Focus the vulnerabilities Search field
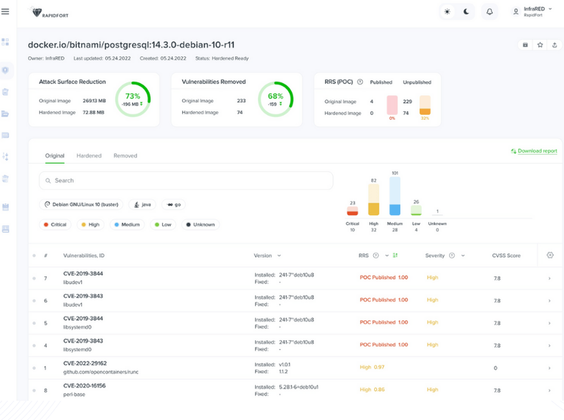Screen dimensions: 564x420 (186, 180)
